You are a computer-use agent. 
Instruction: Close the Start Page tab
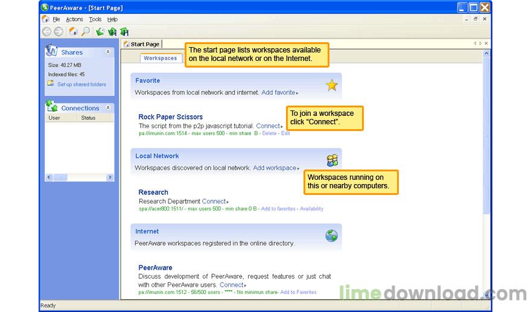click(486, 43)
